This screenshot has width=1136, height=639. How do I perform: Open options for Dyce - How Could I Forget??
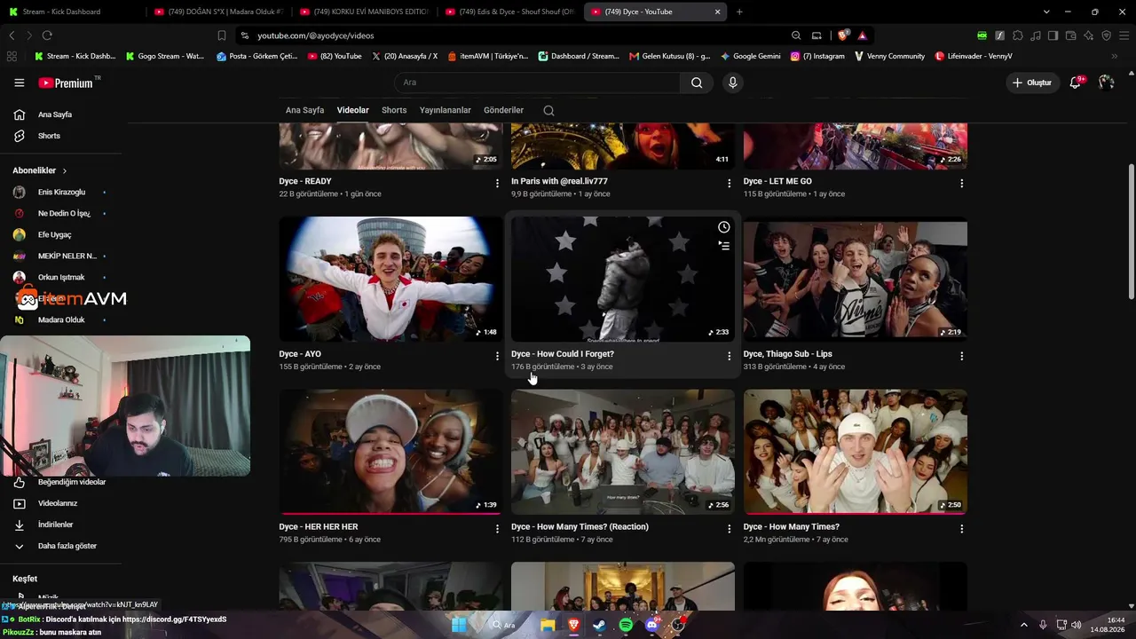pos(730,356)
